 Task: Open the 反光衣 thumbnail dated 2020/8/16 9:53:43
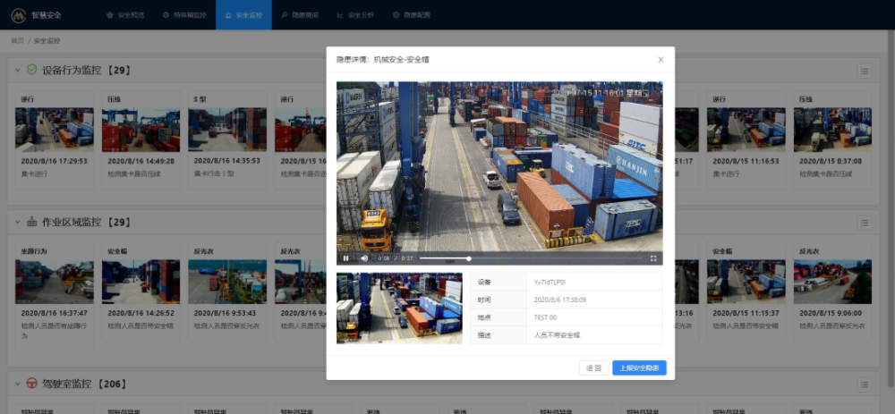coord(227,282)
